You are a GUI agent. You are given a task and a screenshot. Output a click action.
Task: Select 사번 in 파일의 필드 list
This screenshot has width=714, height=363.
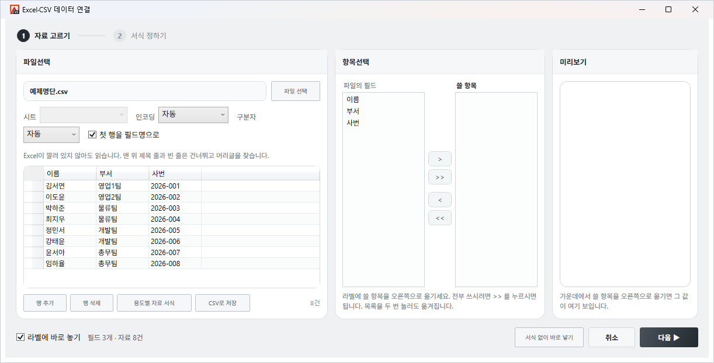(383, 123)
